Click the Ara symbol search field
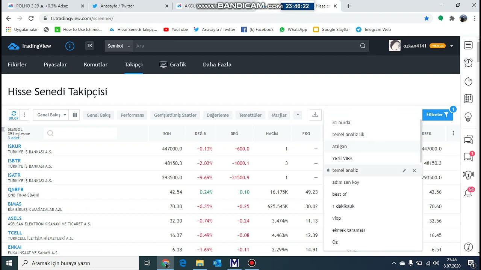 pos(246,46)
